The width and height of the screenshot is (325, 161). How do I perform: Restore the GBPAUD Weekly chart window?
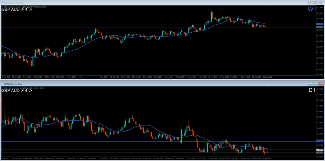[x=315, y=3]
